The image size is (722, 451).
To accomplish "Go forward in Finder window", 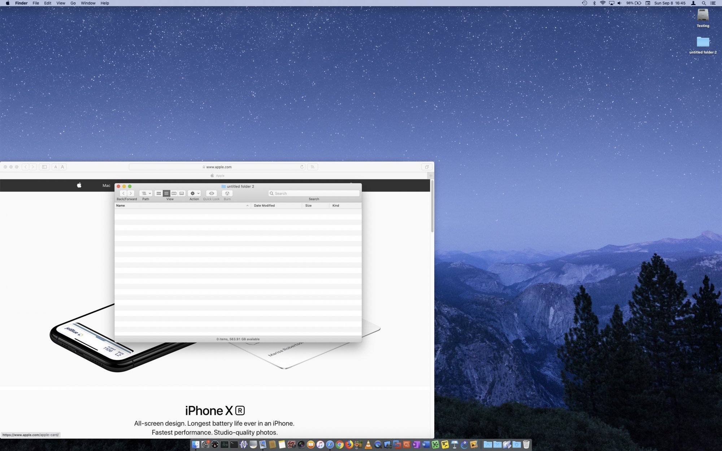I will coord(131,193).
